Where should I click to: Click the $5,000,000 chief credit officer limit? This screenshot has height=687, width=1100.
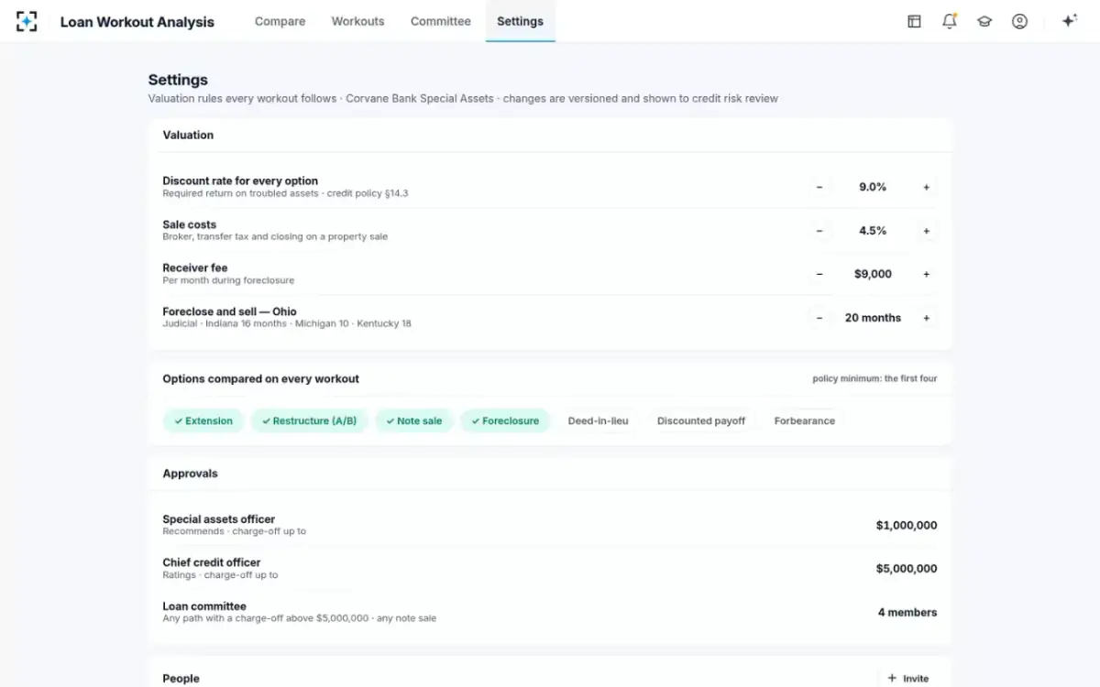click(907, 569)
